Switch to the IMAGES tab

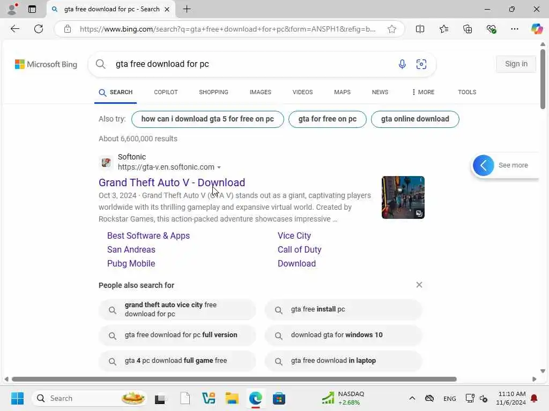(x=260, y=92)
